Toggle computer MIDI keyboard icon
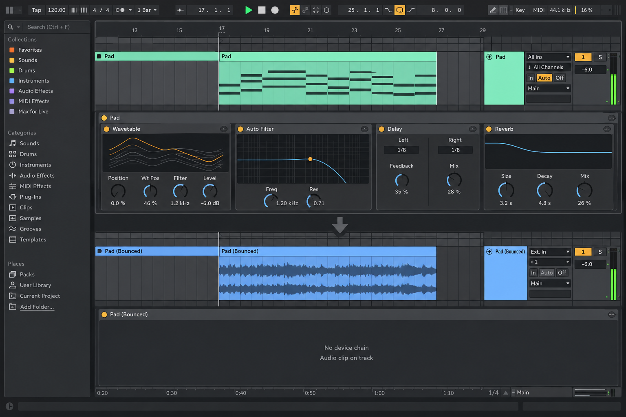Image resolution: width=626 pixels, height=417 pixels. tap(504, 10)
